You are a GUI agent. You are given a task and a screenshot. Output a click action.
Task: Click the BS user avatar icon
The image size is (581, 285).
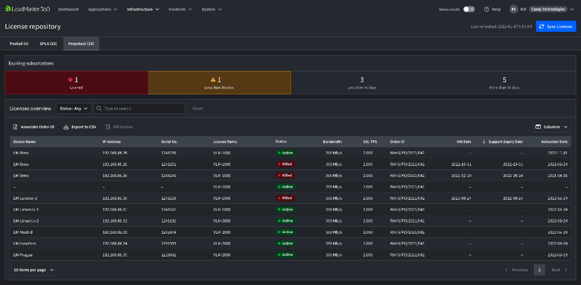pyautogui.click(x=513, y=9)
